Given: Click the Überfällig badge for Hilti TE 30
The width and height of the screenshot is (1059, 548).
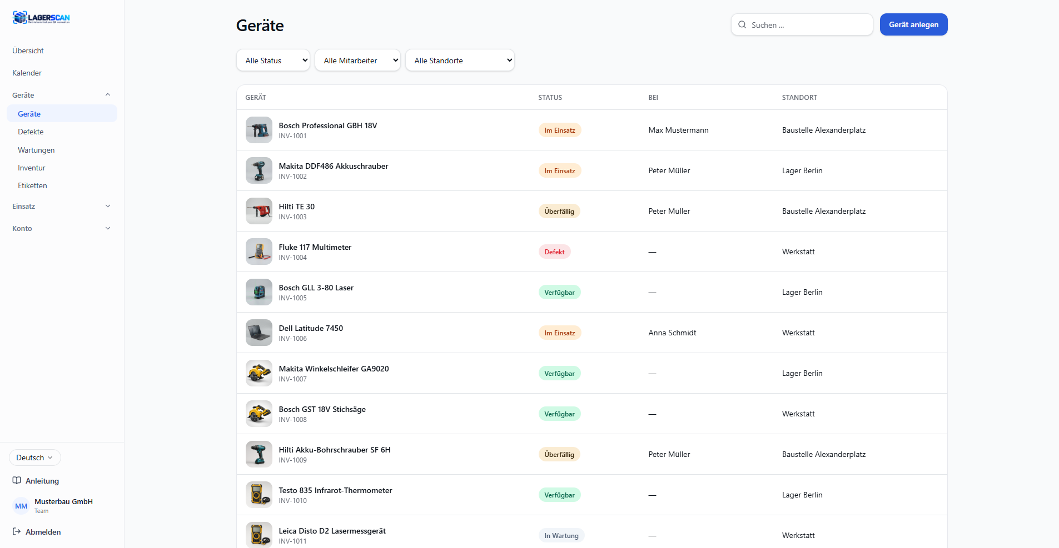Looking at the screenshot, I should coord(559,211).
